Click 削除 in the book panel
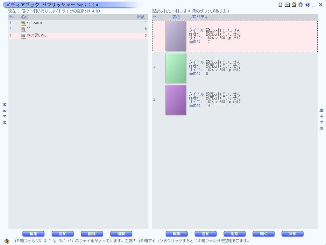Image resolution: width=326 pixels, height=245 pixels. point(234,234)
